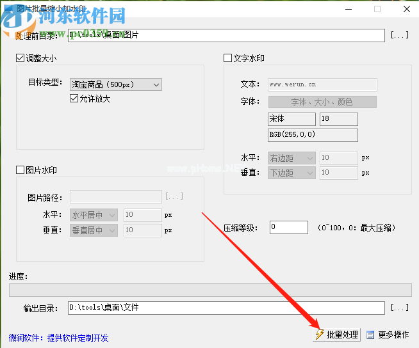
Task: Click the 字体、大小、颜色 font settings button
Action: coord(322,102)
